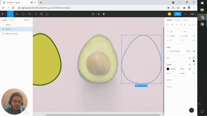This screenshot has width=207, height=116.
Task: Switch to the Prototype tab
Action: tap(177, 20)
